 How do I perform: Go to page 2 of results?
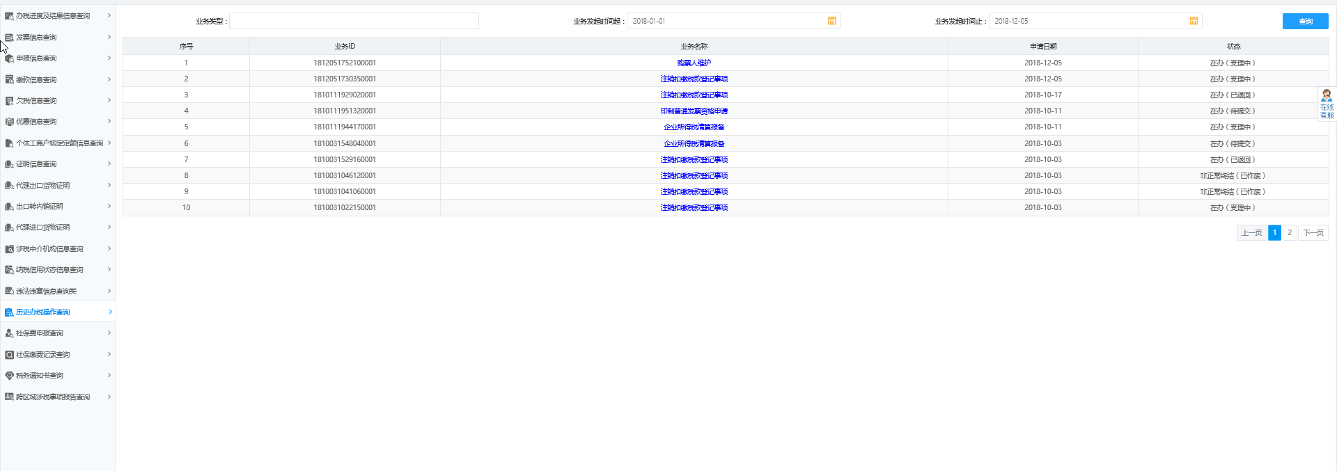click(x=1289, y=233)
